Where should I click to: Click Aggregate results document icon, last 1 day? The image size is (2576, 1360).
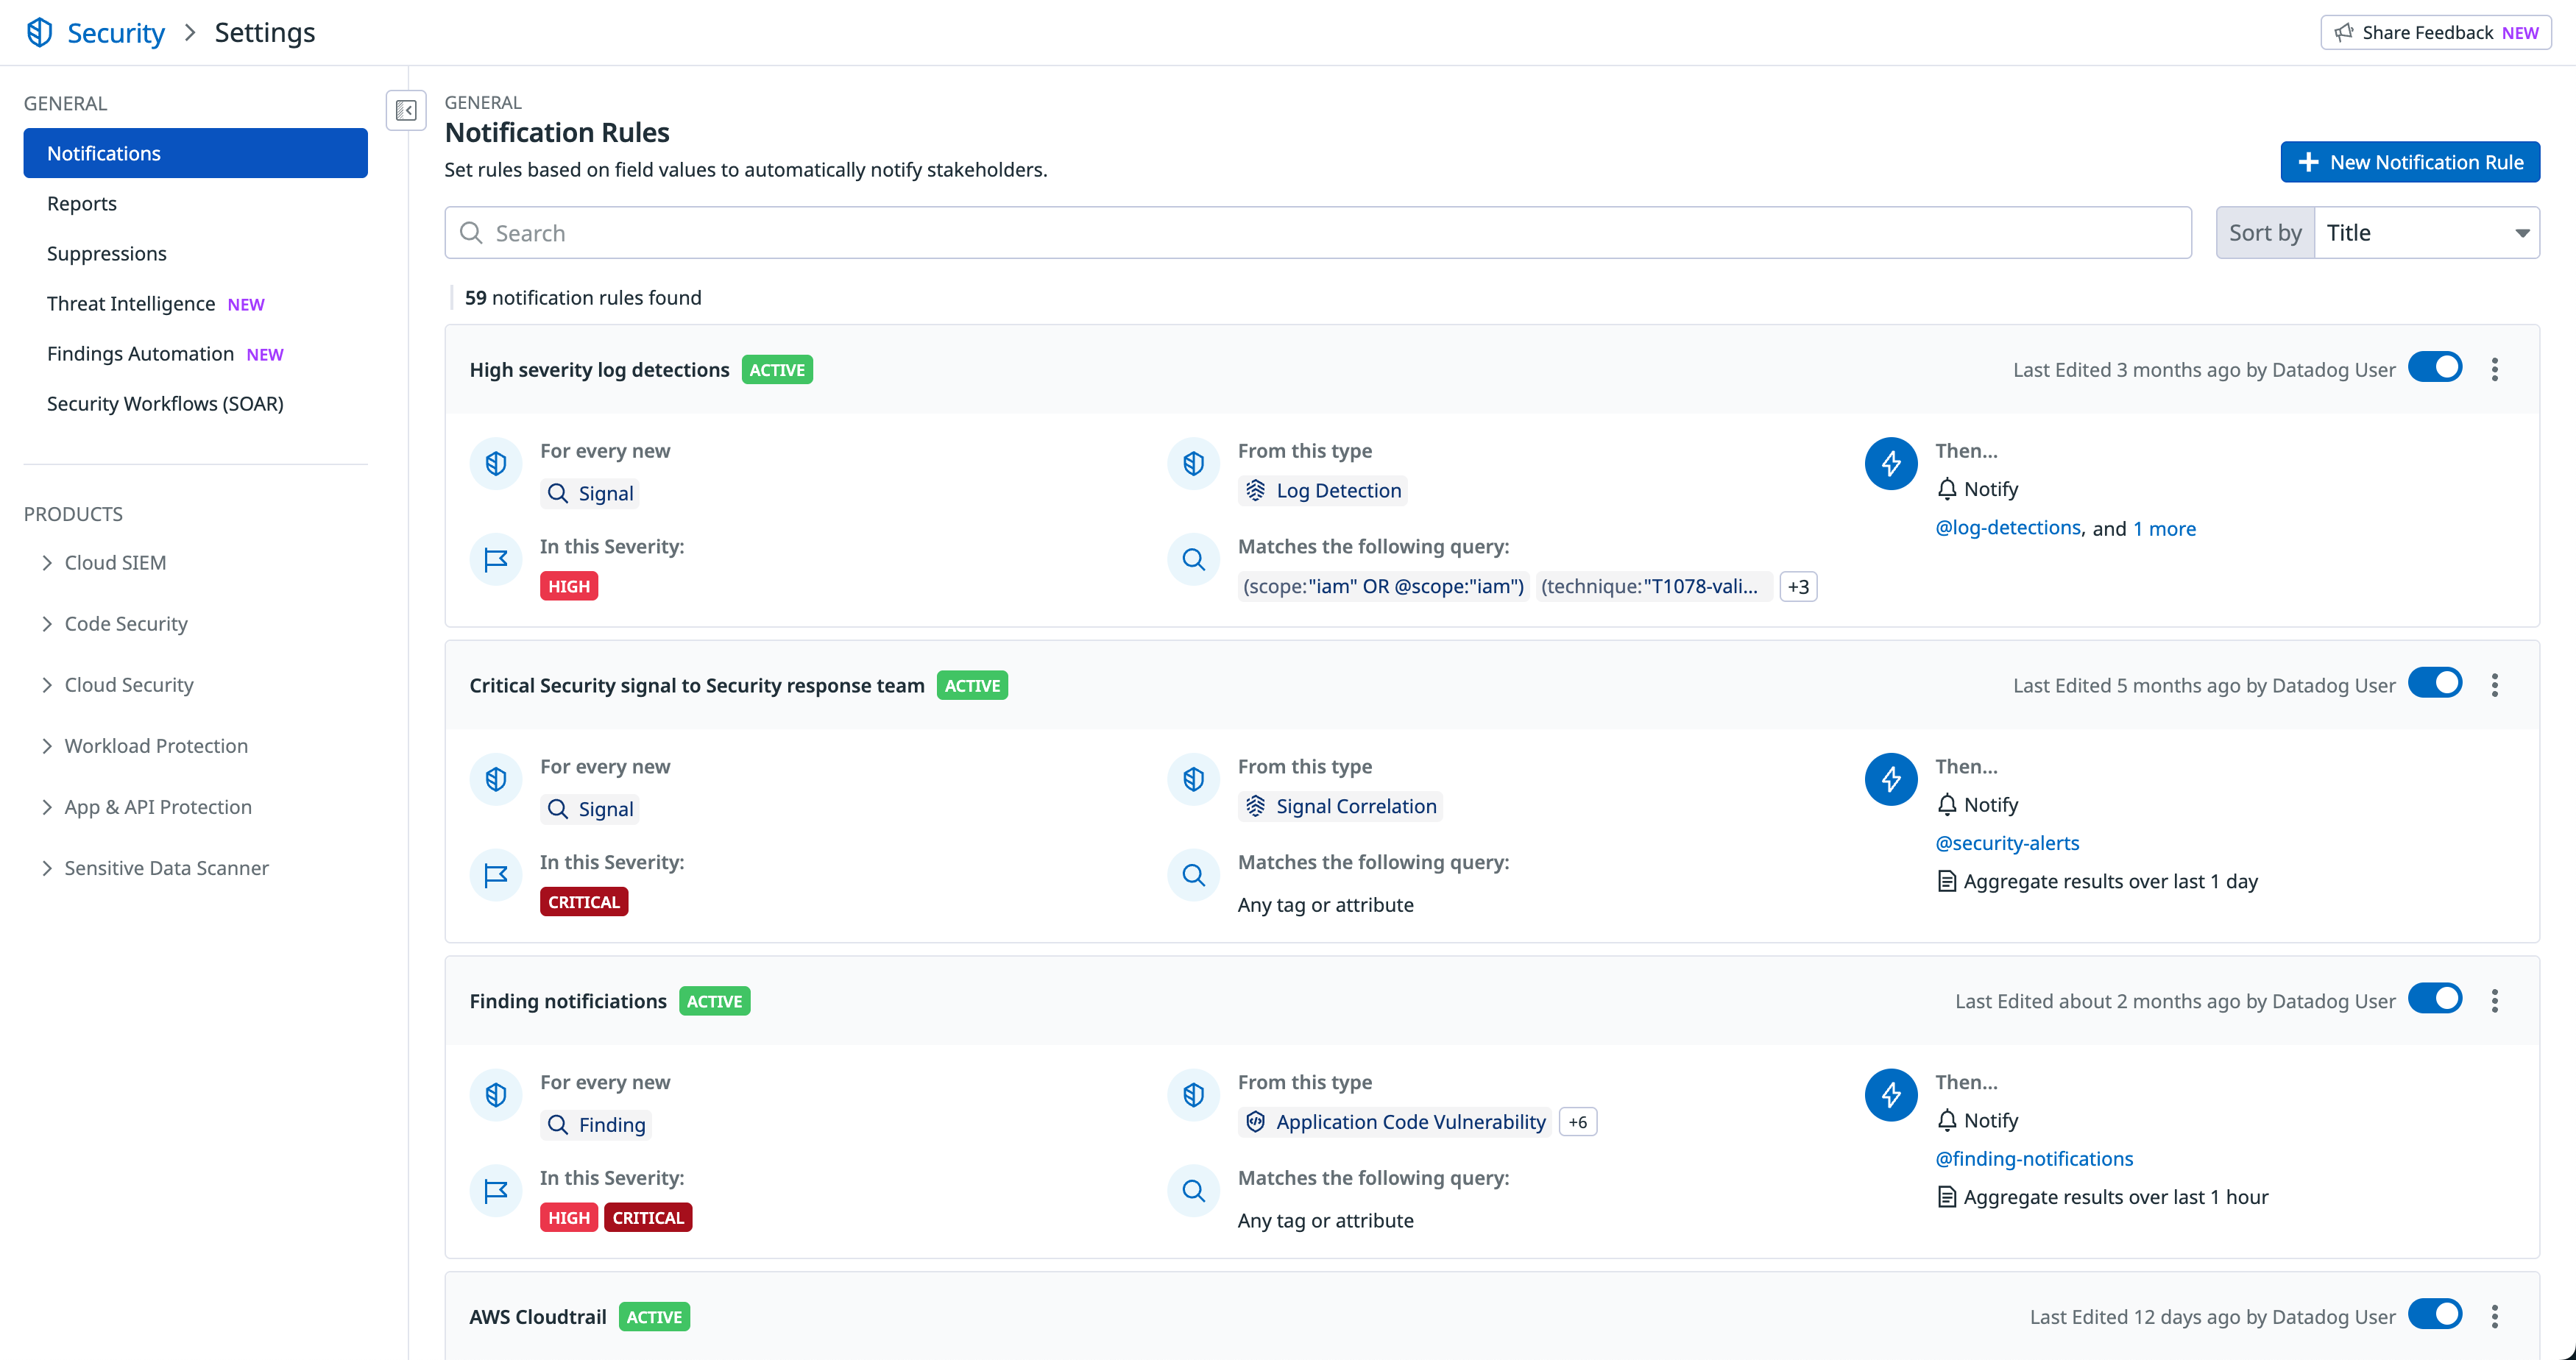tap(1947, 881)
